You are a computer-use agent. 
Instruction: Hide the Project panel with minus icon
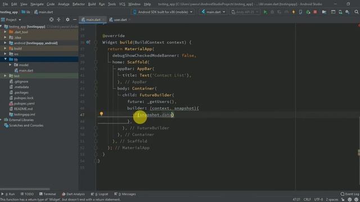tap(75, 20)
